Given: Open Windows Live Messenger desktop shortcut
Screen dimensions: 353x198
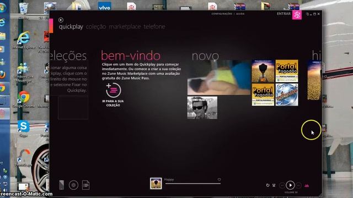Looking at the screenshot, I should (23, 72).
